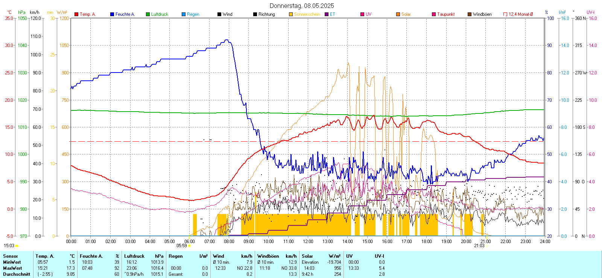Viewport: 602px width, 278px height.
Task: Click the Sensor header in the data table
Action: (x=11, y=256)
